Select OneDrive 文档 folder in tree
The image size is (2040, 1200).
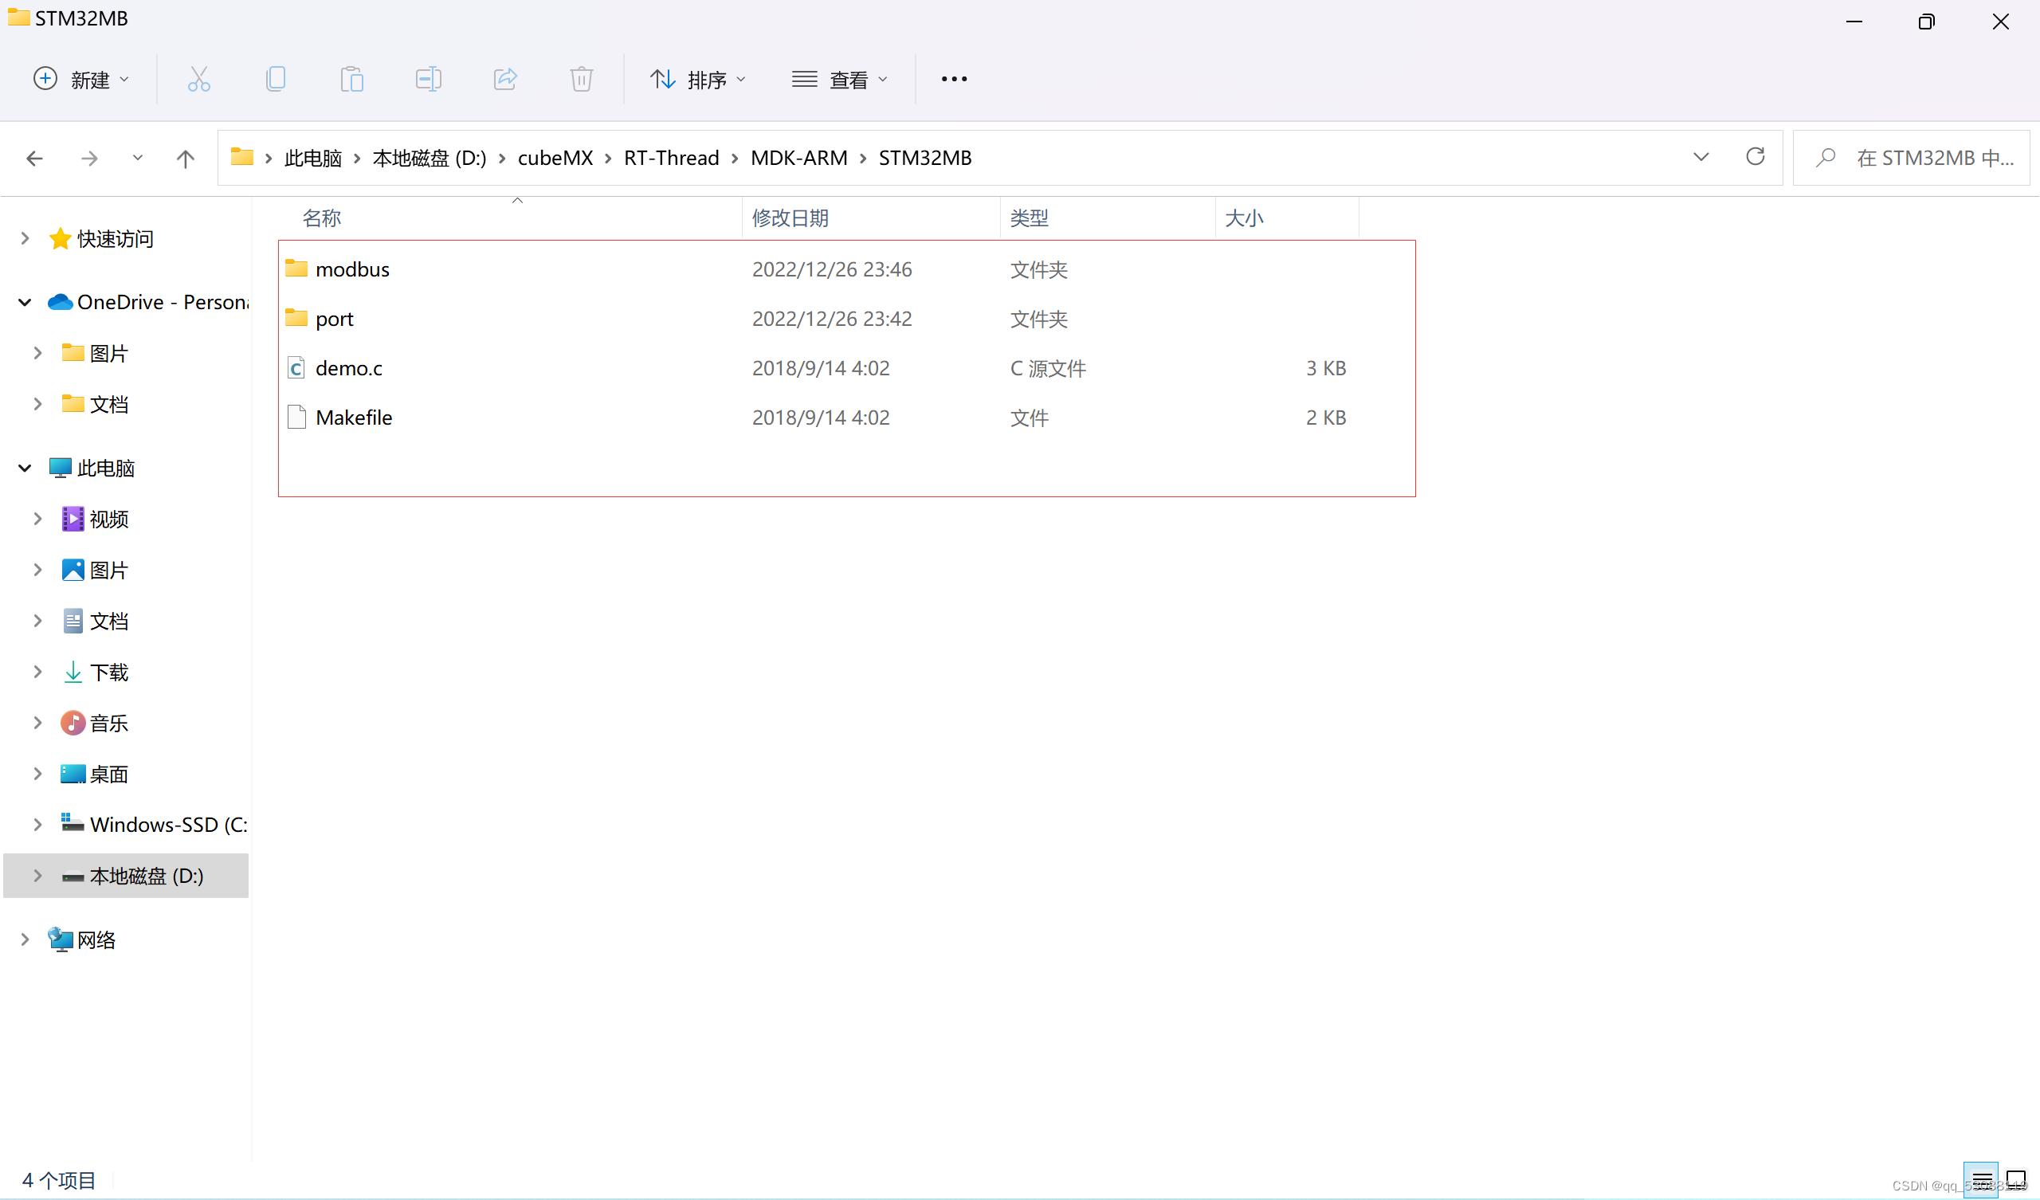tap(108, 405)
